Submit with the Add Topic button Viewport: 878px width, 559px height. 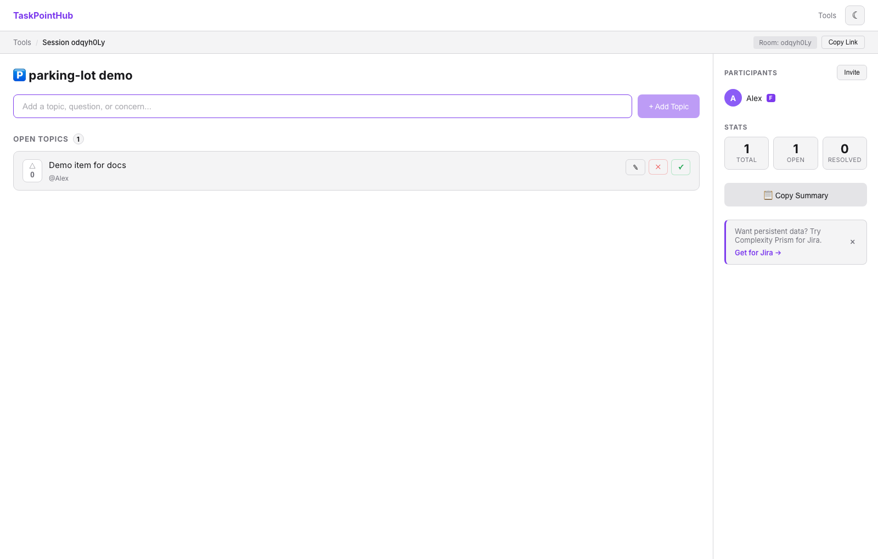point(668,107)
